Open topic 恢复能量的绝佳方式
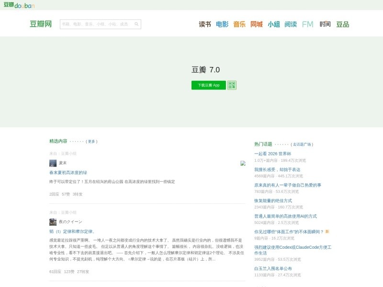The image size is (383, 287). coord(273,200)
